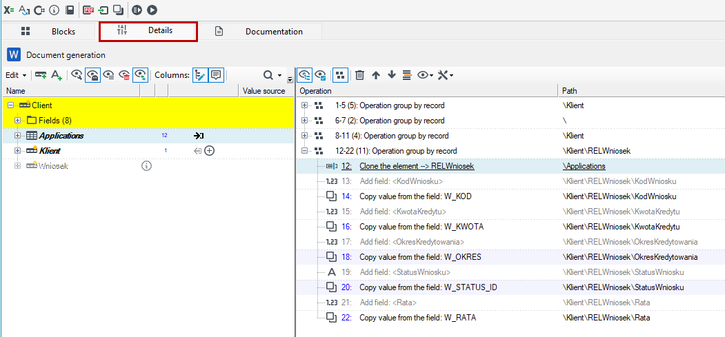Click the orange-lined list icon
This screenshot has height=337, width=725.
[407, 75]
